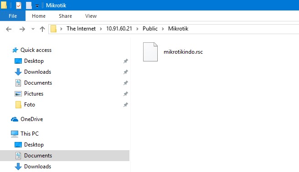
Task: Click the Documents icon under Quick access
Action: [x=18, y=83]
